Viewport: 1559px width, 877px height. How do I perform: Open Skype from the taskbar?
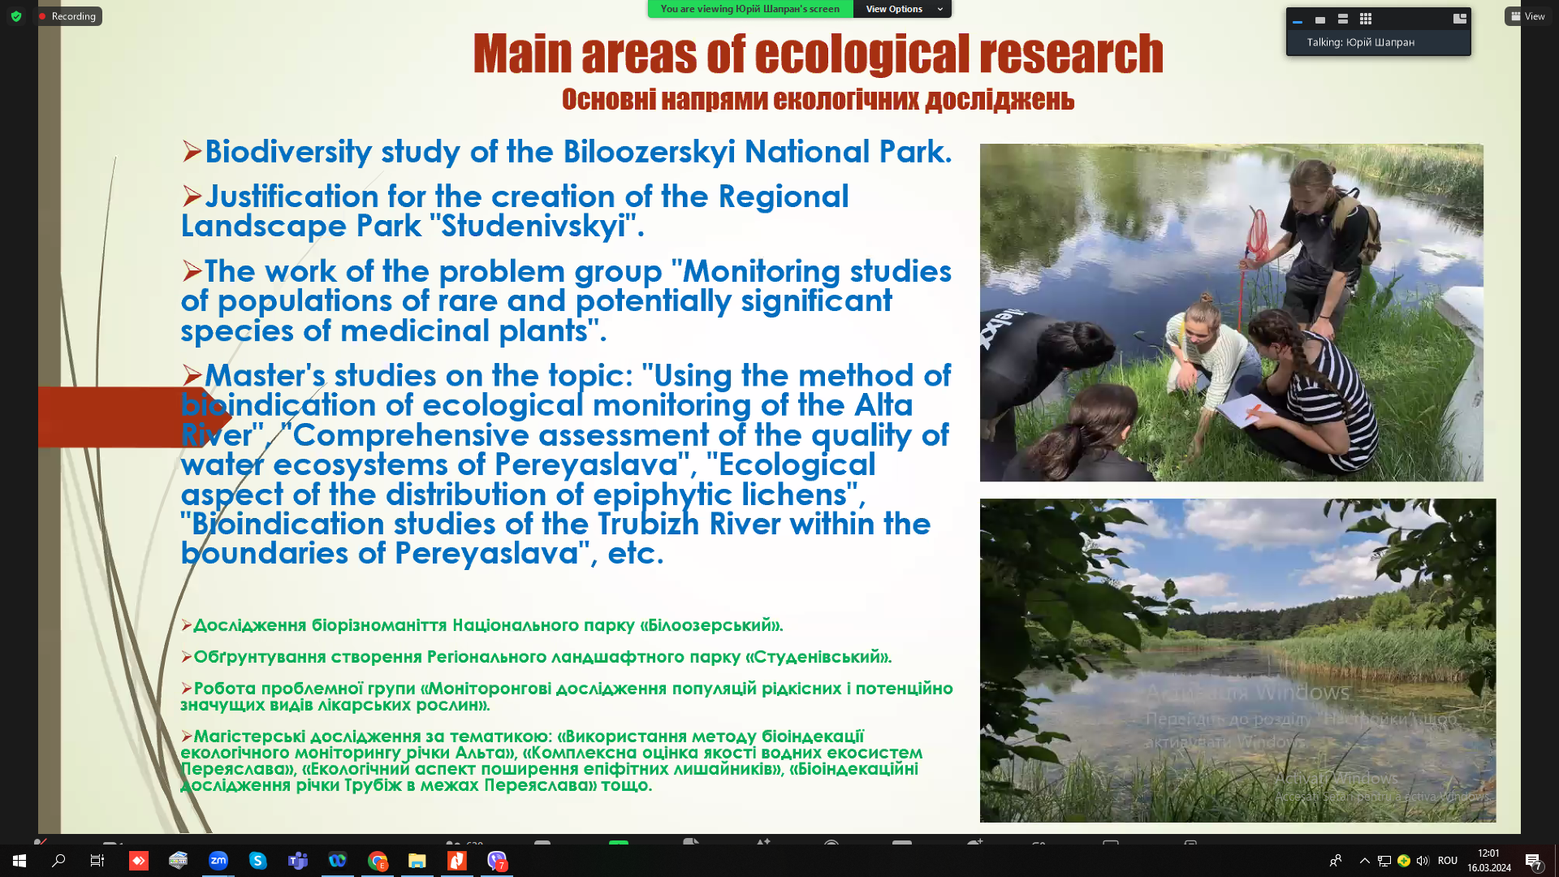click(x=258, y=861)
